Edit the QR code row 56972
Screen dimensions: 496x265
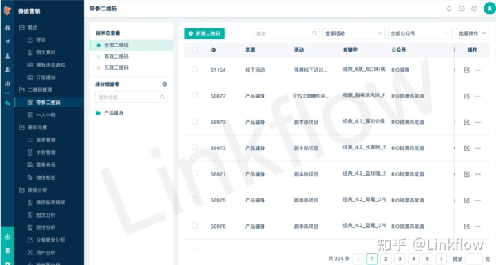click(x=466, y=148)
